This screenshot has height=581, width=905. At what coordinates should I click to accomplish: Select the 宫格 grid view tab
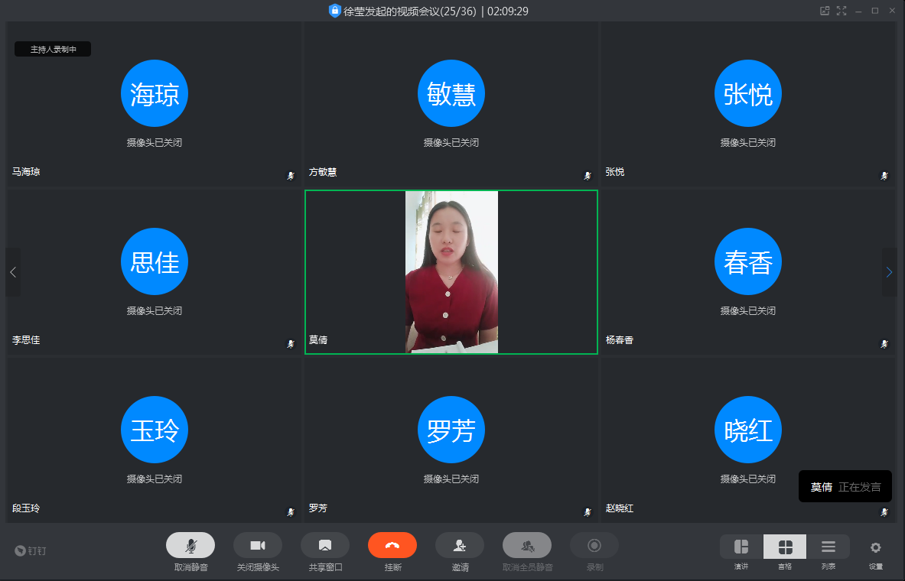[x=785, y=547]
